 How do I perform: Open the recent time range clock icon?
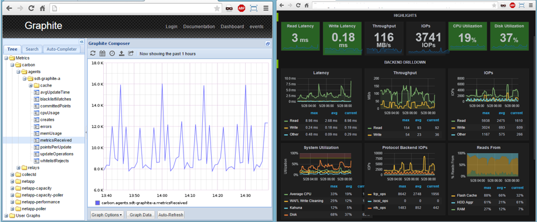pos(111,53)
